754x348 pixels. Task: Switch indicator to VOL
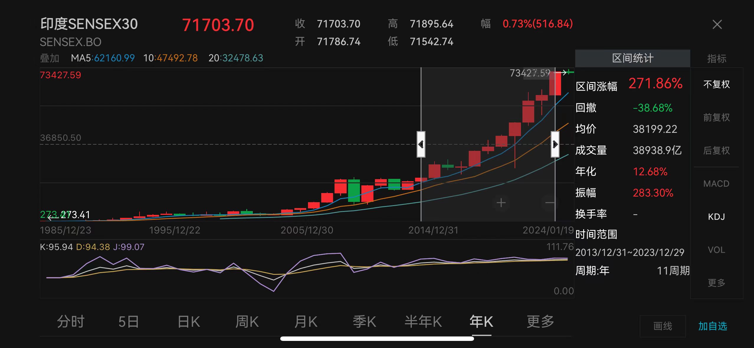[716, 250]
